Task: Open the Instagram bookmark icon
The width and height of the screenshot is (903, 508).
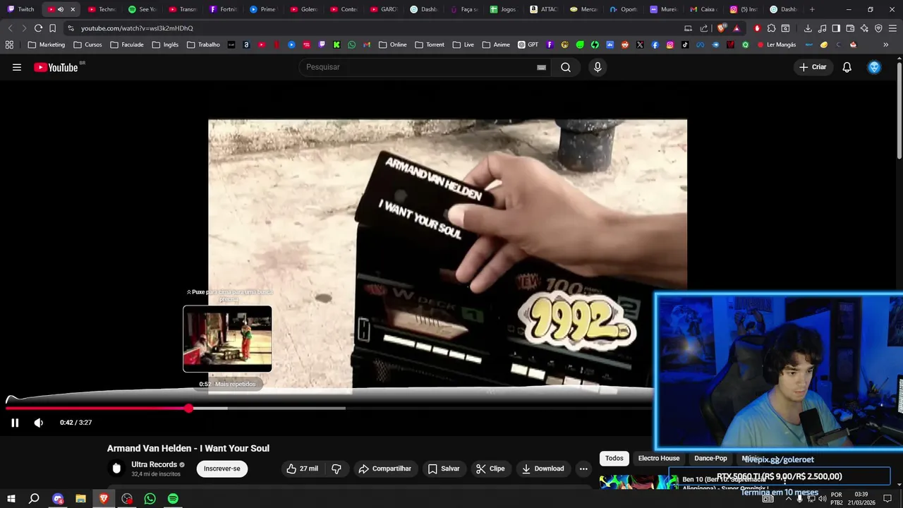Action: coord(670,44)
